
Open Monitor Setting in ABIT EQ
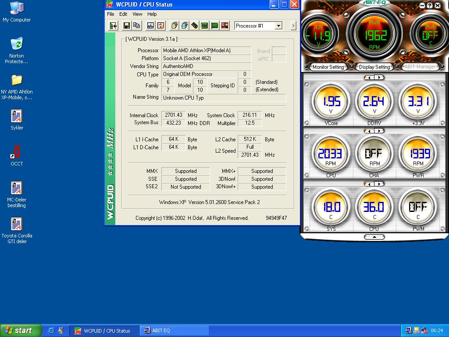(x=328, y=67)
